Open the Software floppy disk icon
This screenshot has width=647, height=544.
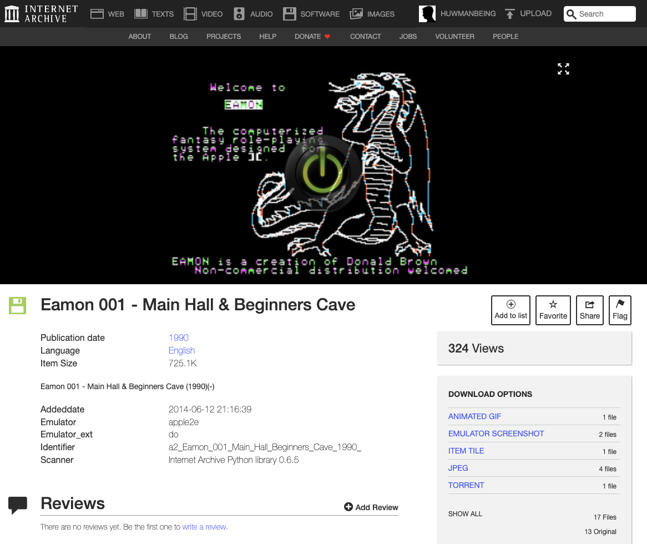tap(289, 14)
